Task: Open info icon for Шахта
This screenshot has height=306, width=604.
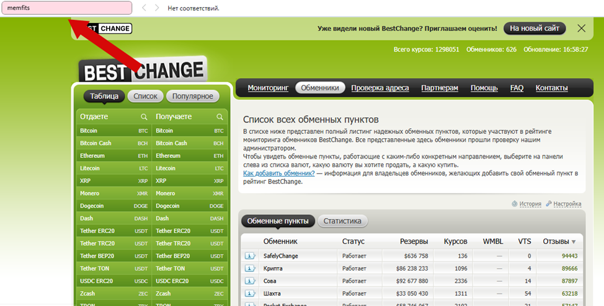Action: (x=250, y=293)
